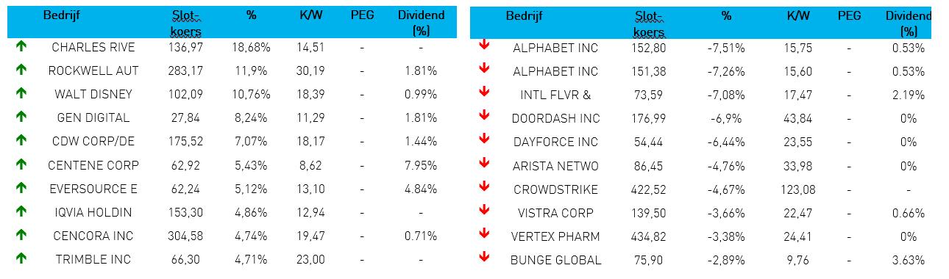This screenshot has height=279, width=949.
Task: Click the green arrow beside EVERSOURCE E
Action: (x=21, y=187)
